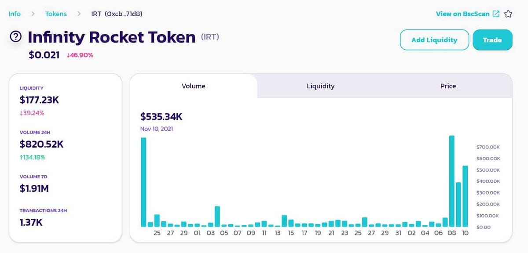Select the Volume chart tab
This screenshot has width=528, height=253.
pyautogui.click(x=194, y=86)
